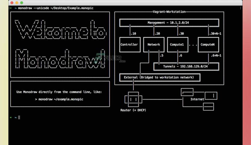Minimize the terminal using the yellow button
251x145 pixels.
[x=17, y=3]
